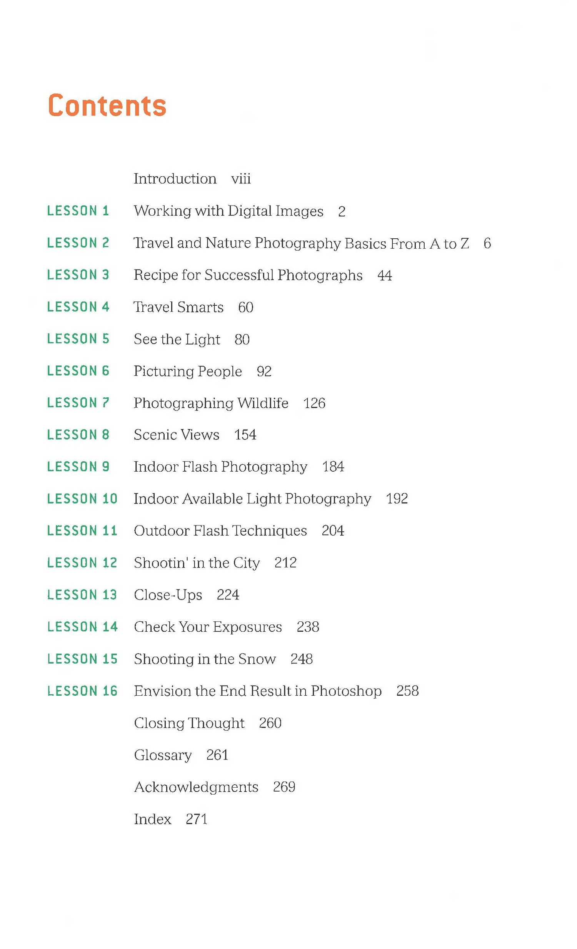Go to Indoor Available Light Photography
Viewport: 577px width, 949px height.
pos(252,499)
